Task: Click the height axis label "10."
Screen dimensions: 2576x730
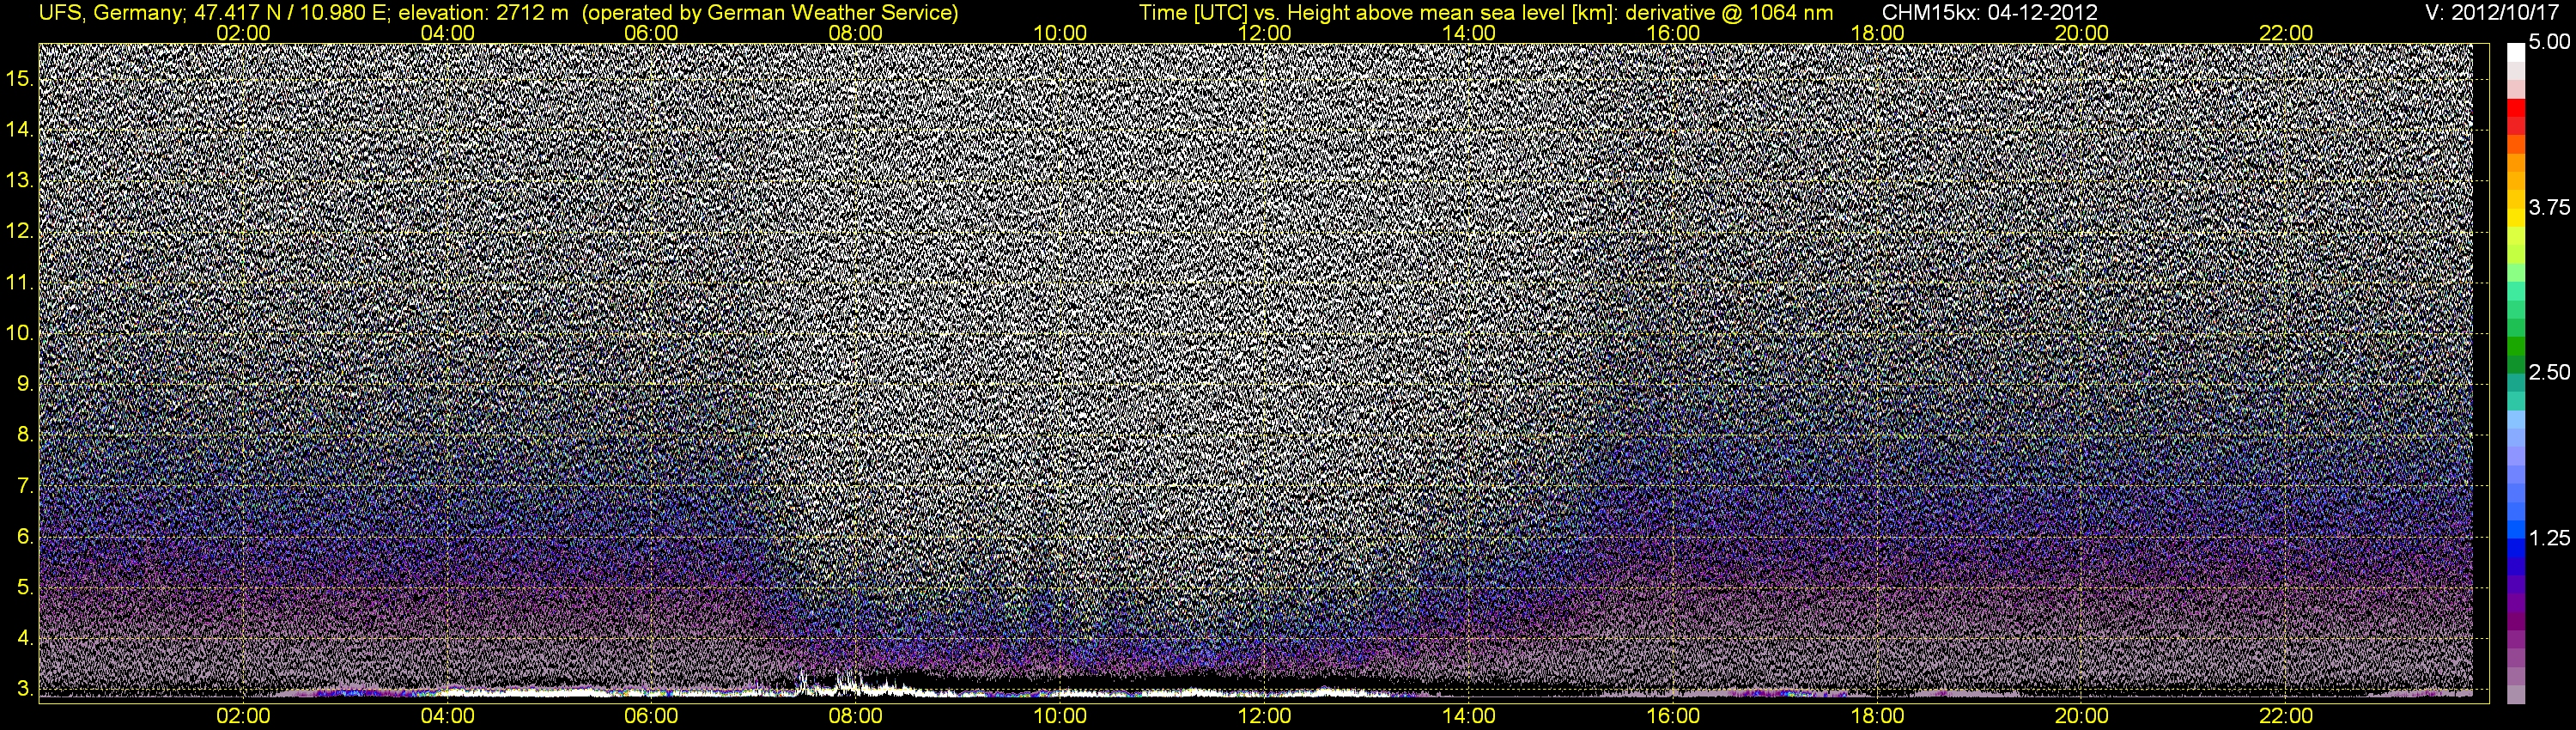Action: (x=20, y=333)
